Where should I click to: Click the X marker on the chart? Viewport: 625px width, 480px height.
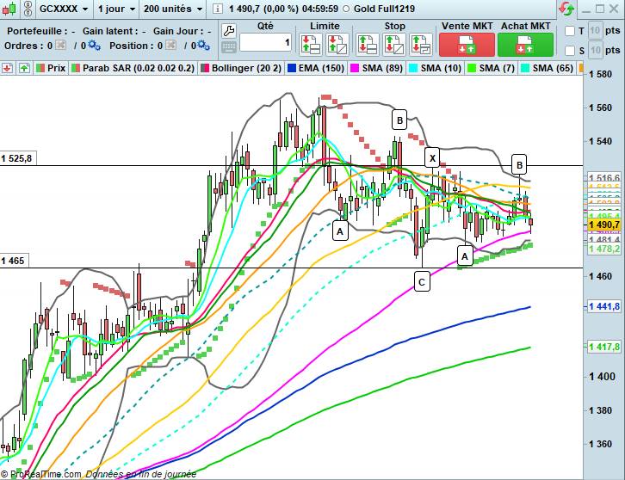432,158
